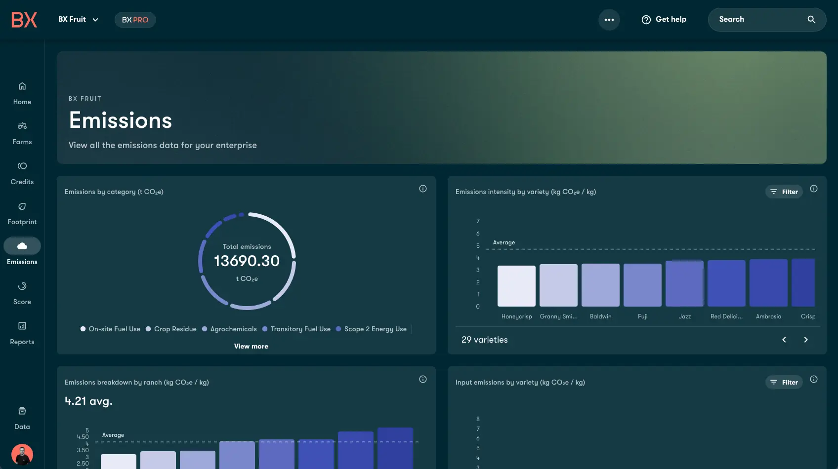
Task: Click the Search input field
Action: point(758,20)
